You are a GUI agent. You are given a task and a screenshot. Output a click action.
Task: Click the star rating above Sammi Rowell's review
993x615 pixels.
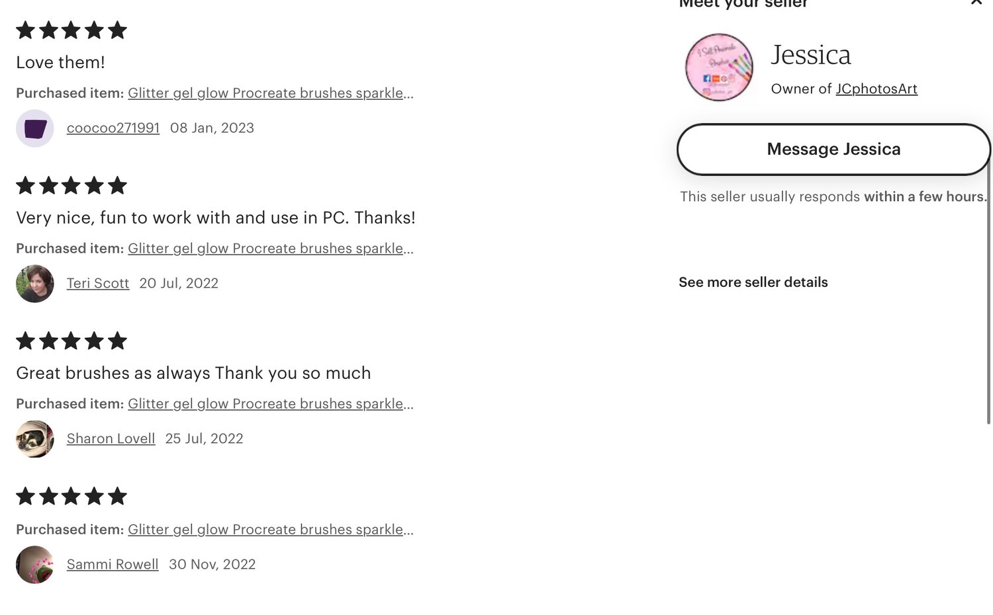[71, 497]
